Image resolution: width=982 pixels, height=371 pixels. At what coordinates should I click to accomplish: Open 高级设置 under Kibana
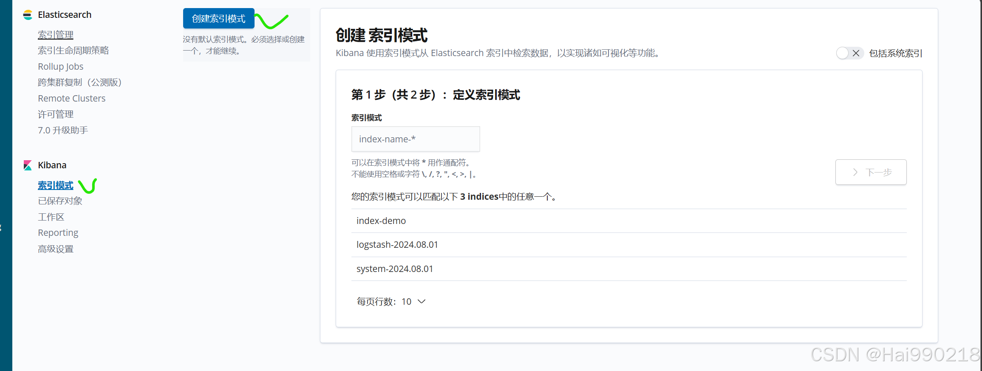tap(56, 249)
